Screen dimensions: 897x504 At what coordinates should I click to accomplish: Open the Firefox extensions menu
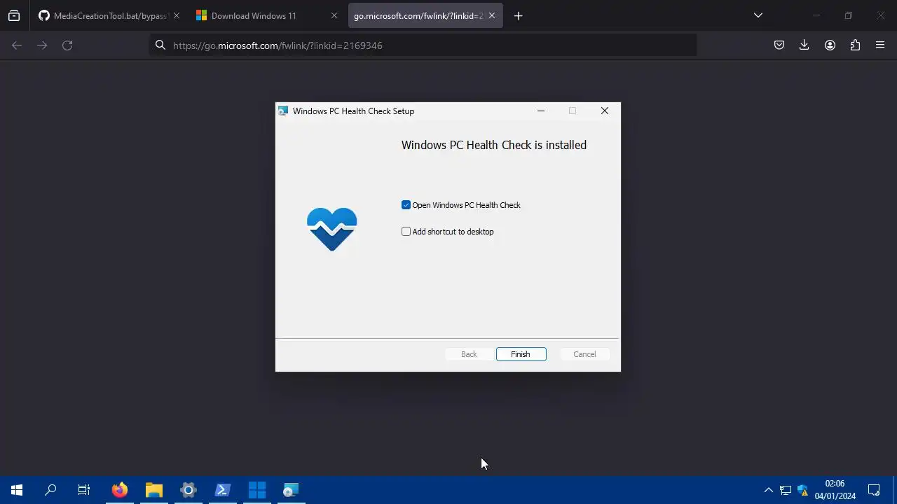[855, 45]
